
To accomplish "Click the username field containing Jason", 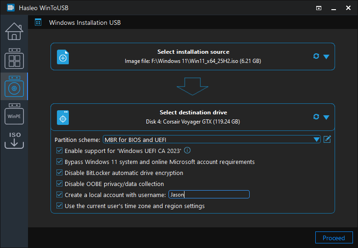I will click(209, 194).
